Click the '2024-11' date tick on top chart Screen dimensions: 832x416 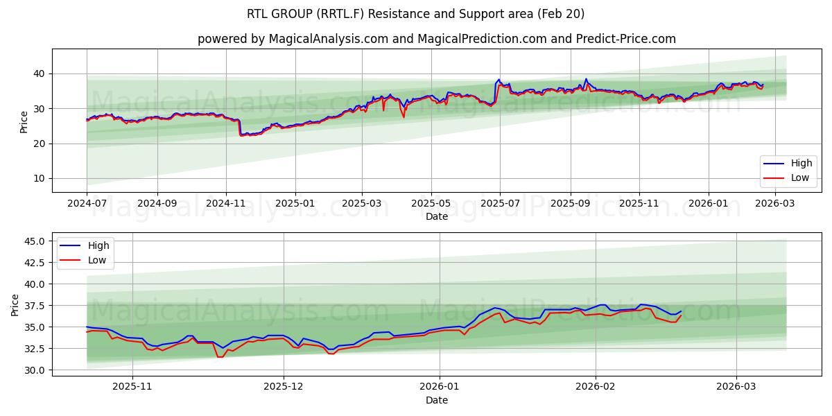(226, 205)
